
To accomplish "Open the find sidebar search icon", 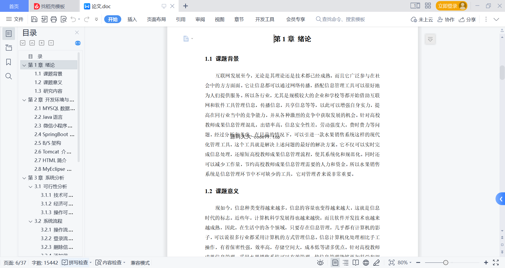I will point(9,76).
